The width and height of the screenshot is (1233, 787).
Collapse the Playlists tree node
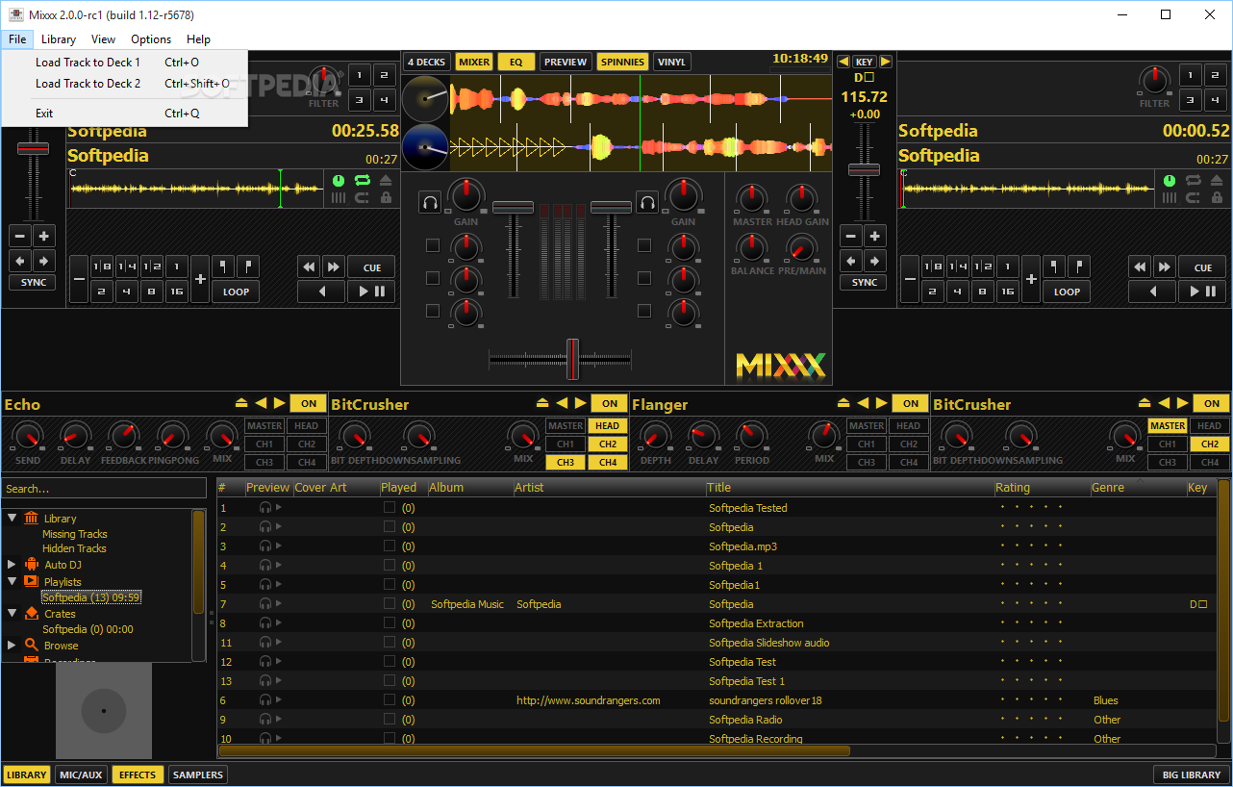coord(13,581)
